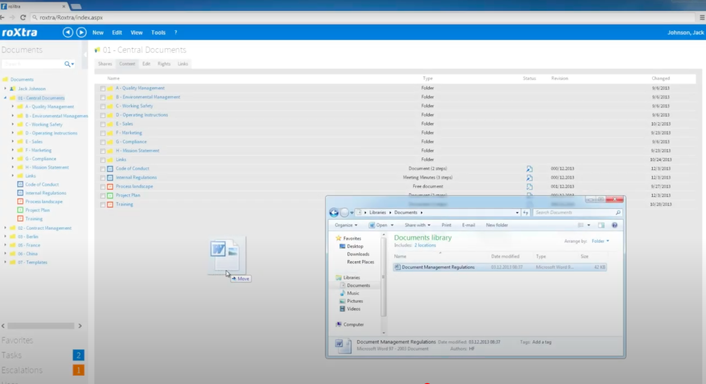The width and height of the screenshot is (706, 384).
Task: Click the Explorer sidebar vertical scrollbar
Action: (383, 277)
